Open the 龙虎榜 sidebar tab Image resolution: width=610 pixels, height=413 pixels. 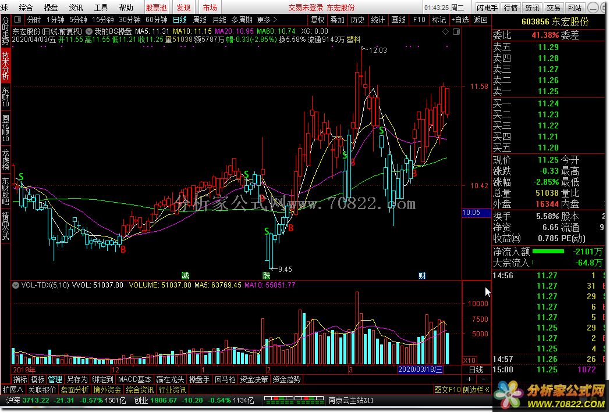[x=5, y=159]
